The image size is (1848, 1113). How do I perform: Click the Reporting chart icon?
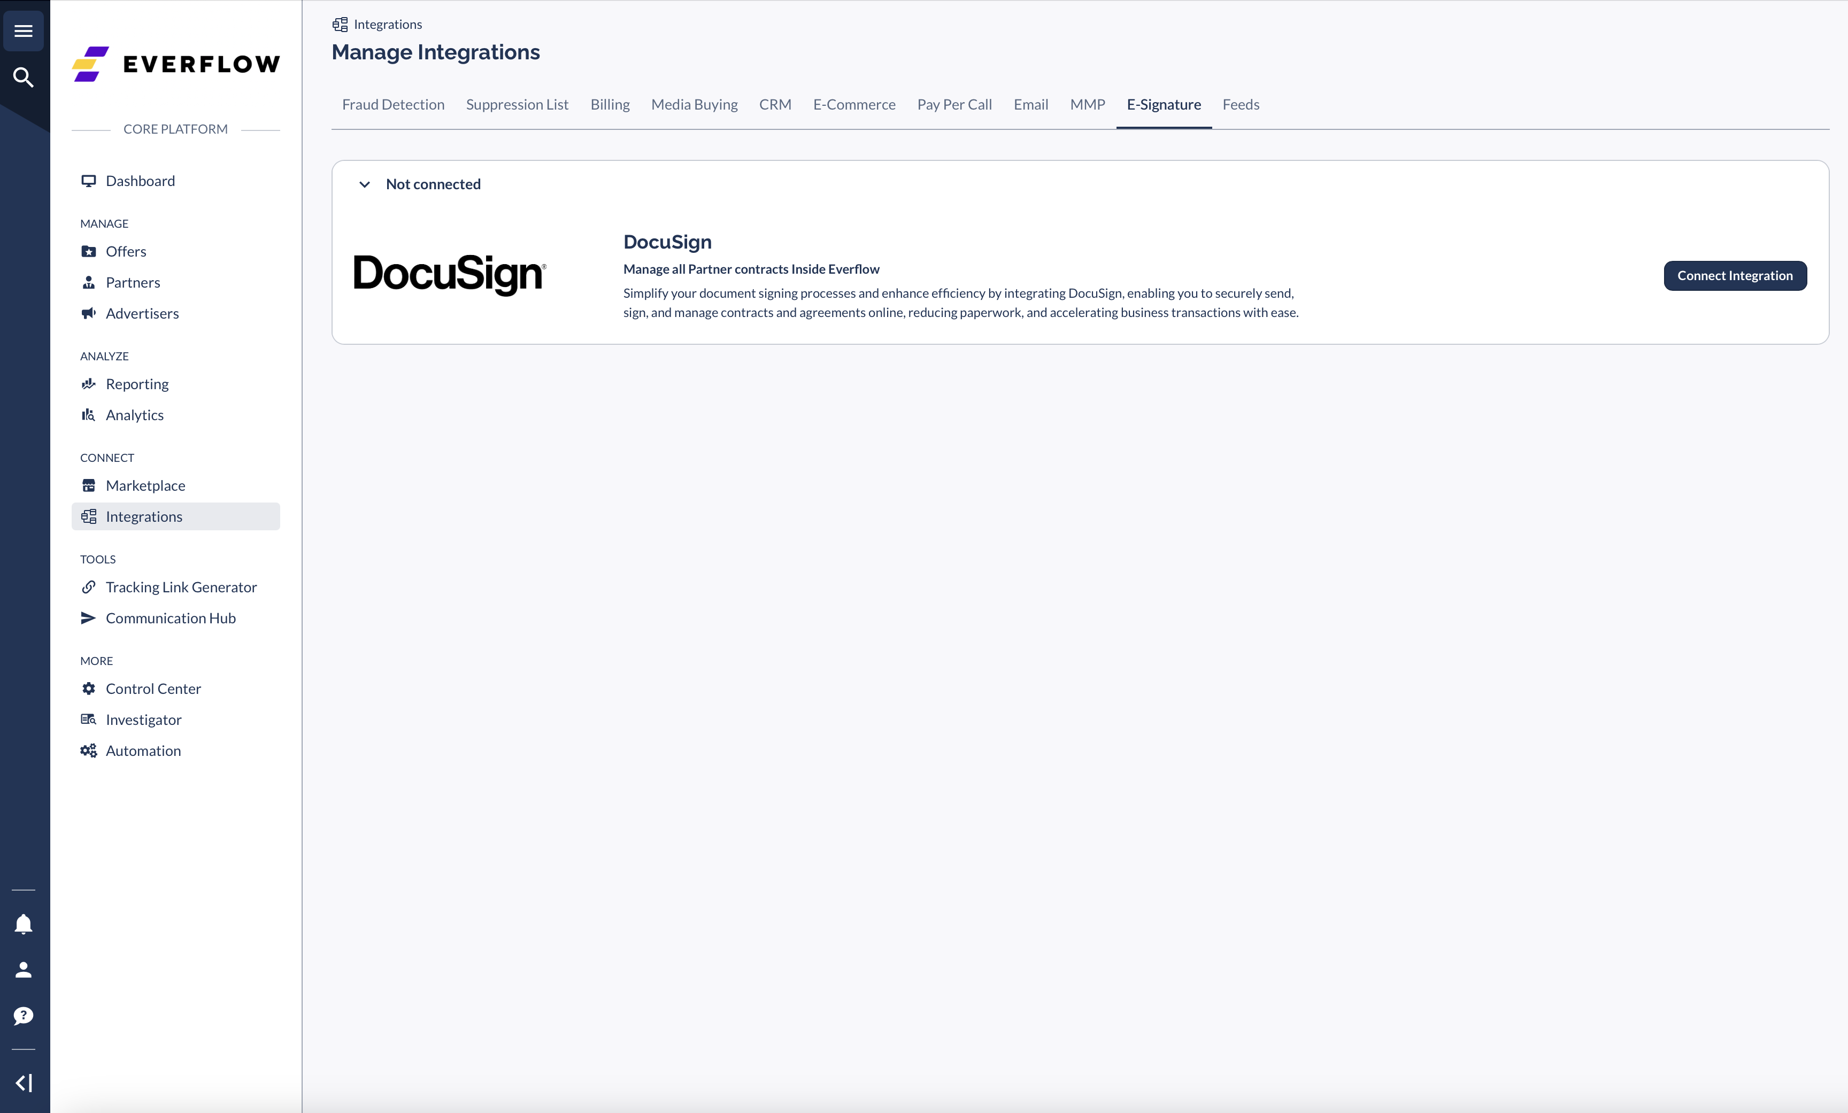click(89, 384)
